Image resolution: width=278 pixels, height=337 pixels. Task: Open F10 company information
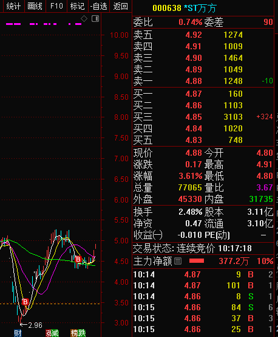point(56,6)
